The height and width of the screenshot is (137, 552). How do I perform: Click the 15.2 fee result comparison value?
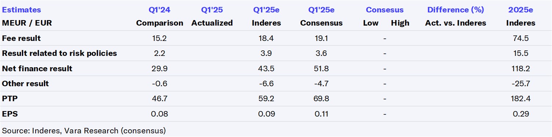point(160,38)
